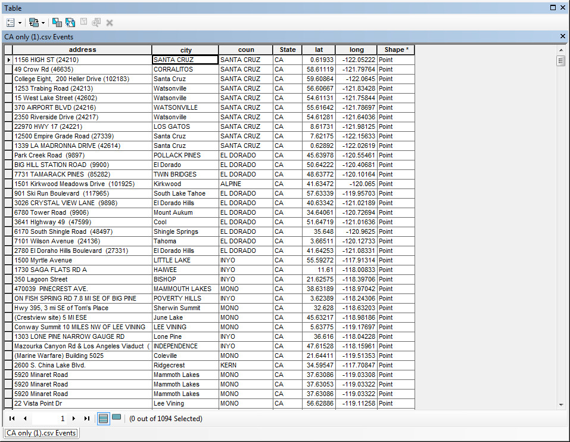Click the Zoom To Selected icon
570x442 pixels.
click(x=96, y=23)
